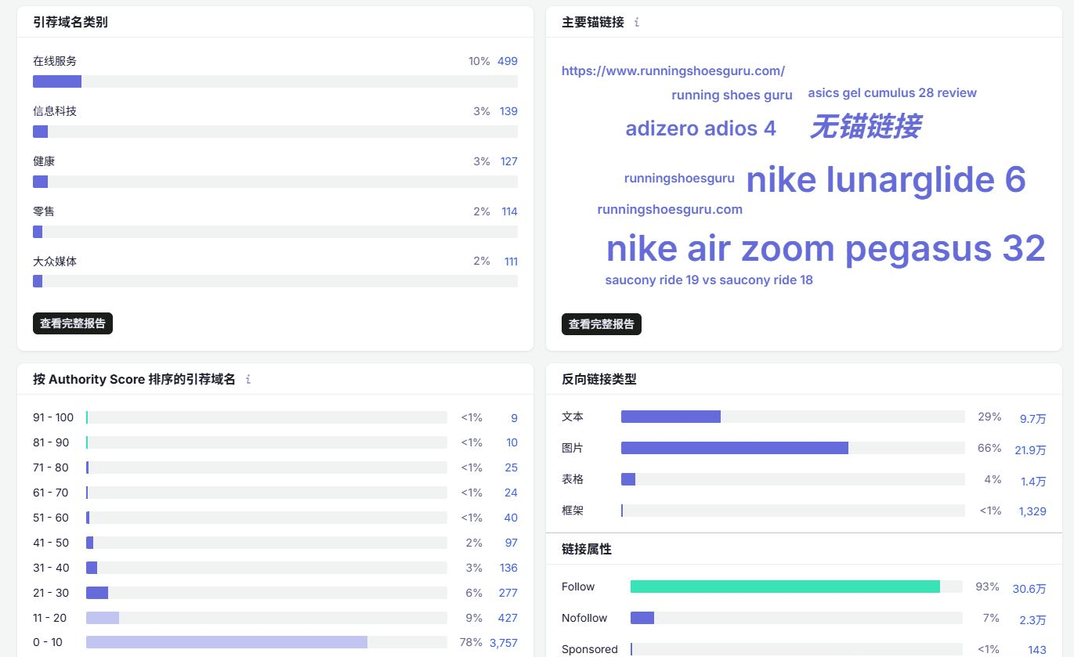Click the 文本 backlink type bar
The height and width of the screenshot is (657, 1074).
coord(793,417)
